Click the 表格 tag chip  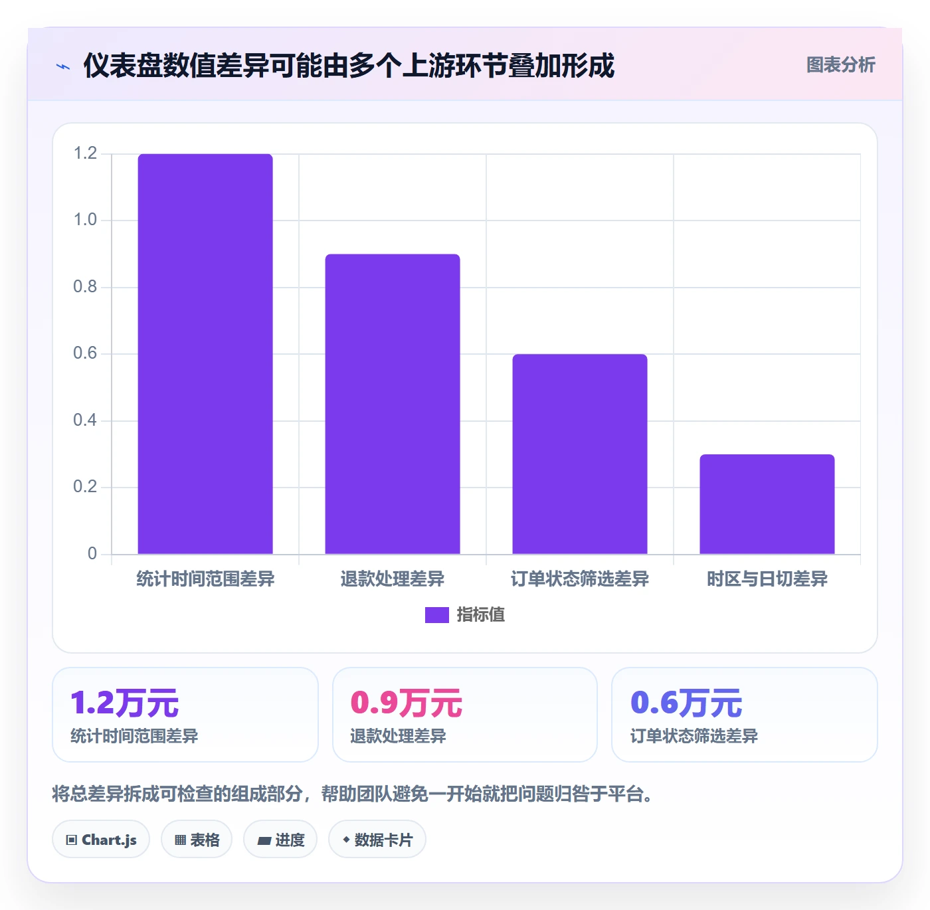pos(197,840)
